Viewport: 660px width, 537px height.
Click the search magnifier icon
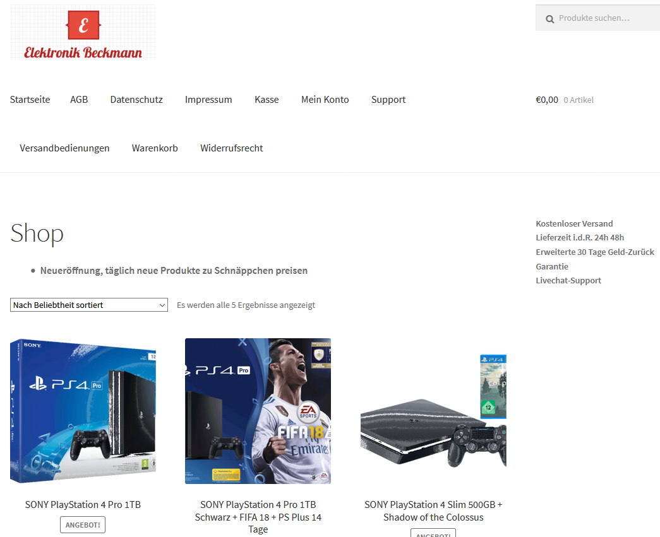click(549, 19)
